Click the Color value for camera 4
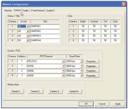Image resolution: width=128 pixels, height=109 pixels. click(115, 40)
